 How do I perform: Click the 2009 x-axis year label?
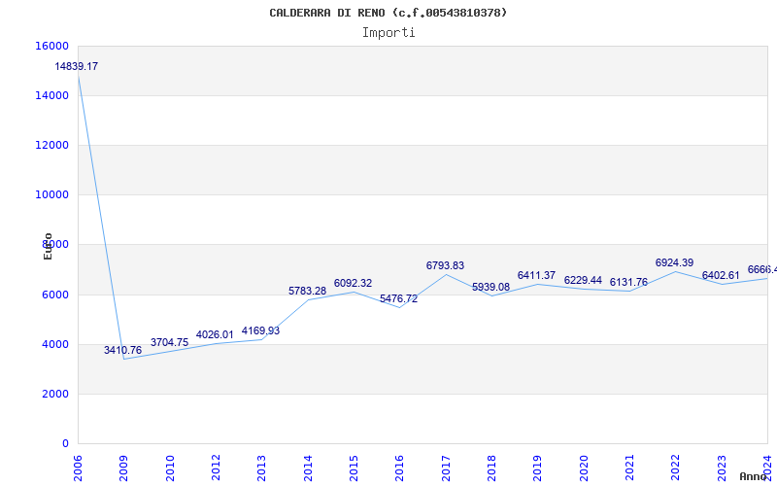coord(124,469)
